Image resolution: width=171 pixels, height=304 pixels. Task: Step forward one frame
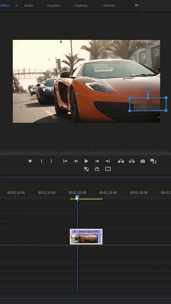tap(97, 161)
